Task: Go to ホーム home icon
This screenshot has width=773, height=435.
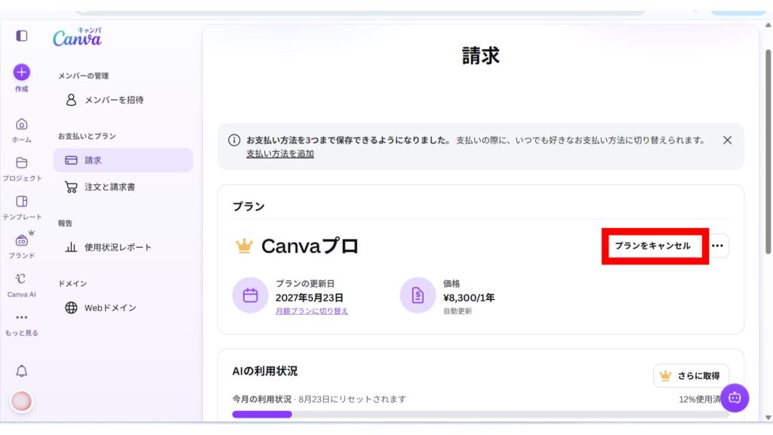Action: click(x=22, y=125)
